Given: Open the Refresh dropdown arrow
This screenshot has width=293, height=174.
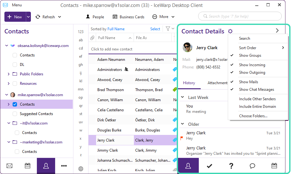Looking at the screenshot, I should tap(60, 17).
